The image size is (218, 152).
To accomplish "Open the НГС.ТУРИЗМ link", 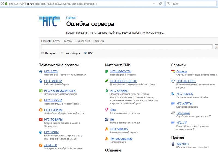I will coord(53,110).
